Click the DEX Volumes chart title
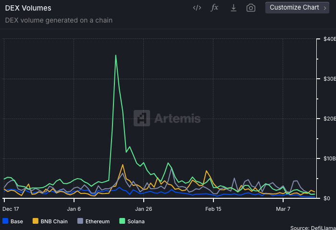The height and width of the screenshot is (230, 336). point(28,8)
